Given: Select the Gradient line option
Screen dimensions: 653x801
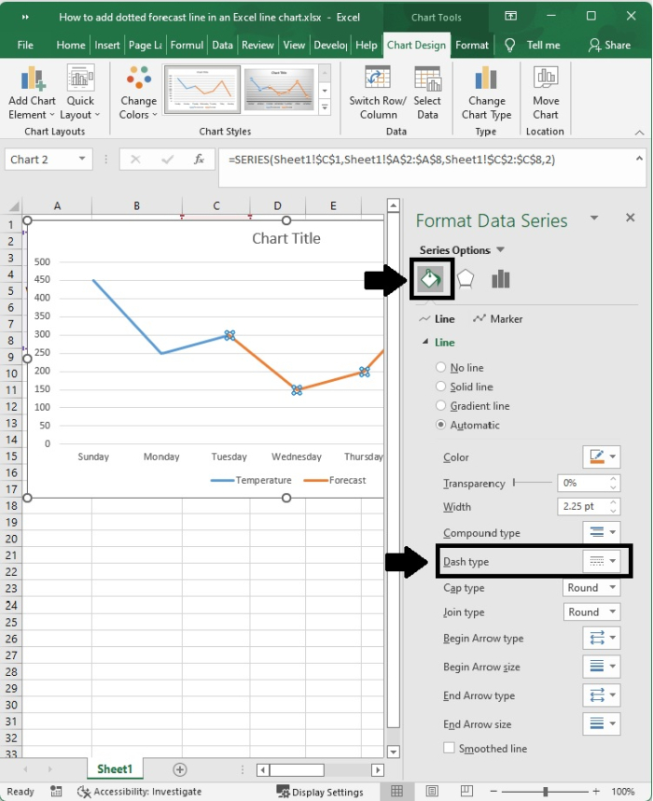Looking at the screenshot, I should (x=473, y=406).
